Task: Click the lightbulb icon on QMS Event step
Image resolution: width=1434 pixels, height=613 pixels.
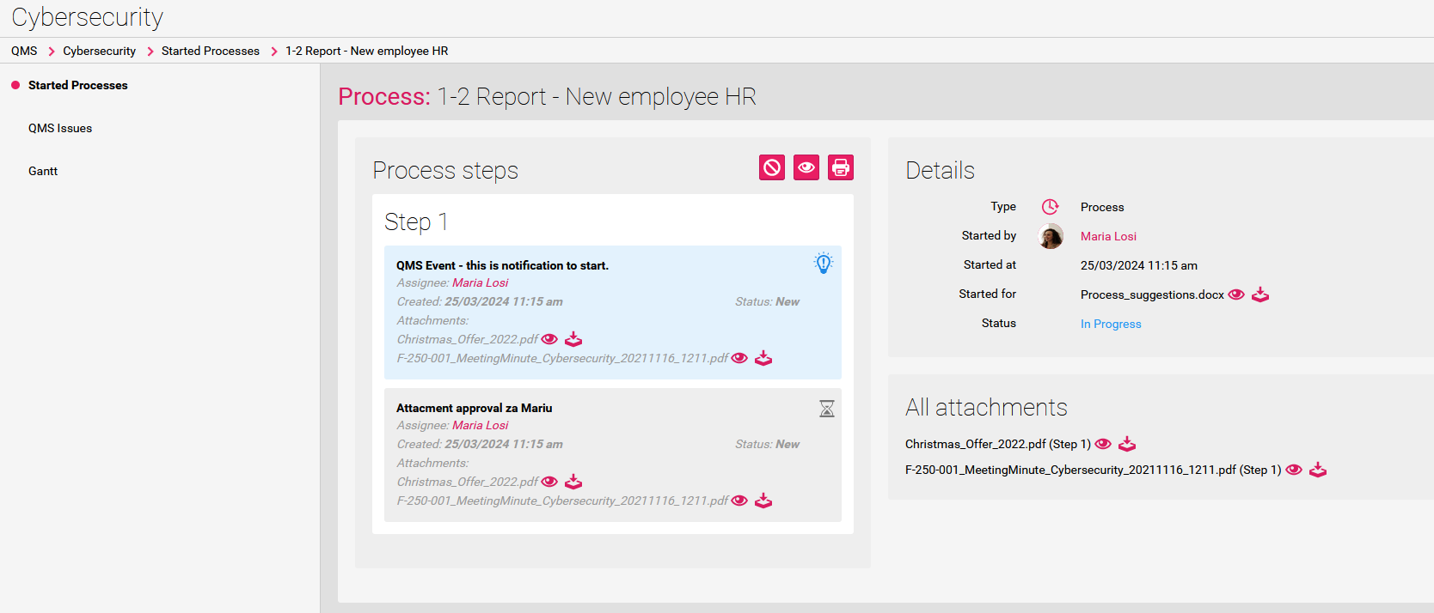Action: (823, 264)
